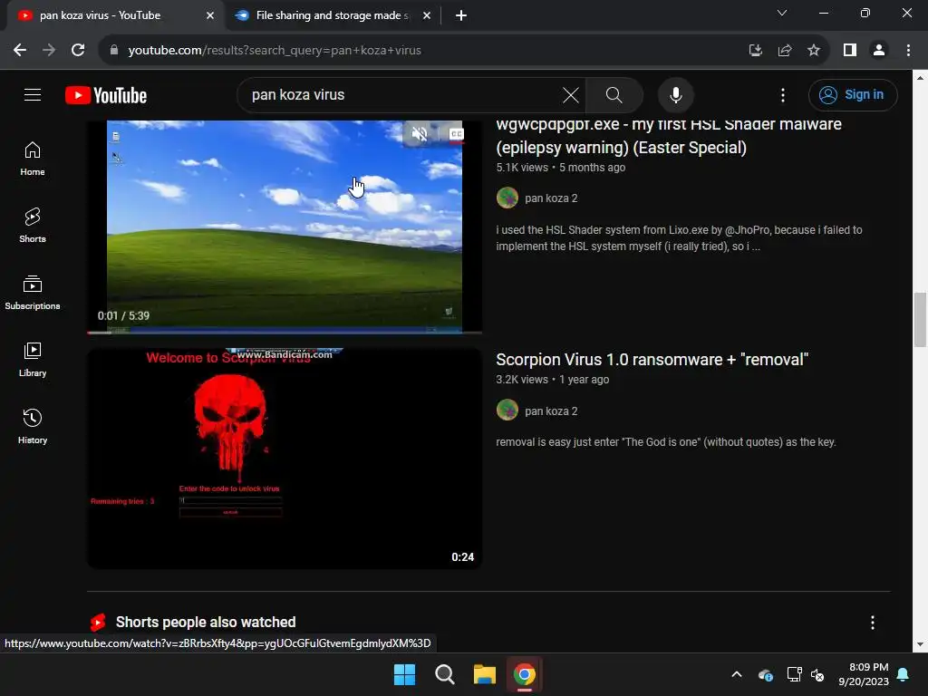Seek the preview video progress bar

(284, 332)
